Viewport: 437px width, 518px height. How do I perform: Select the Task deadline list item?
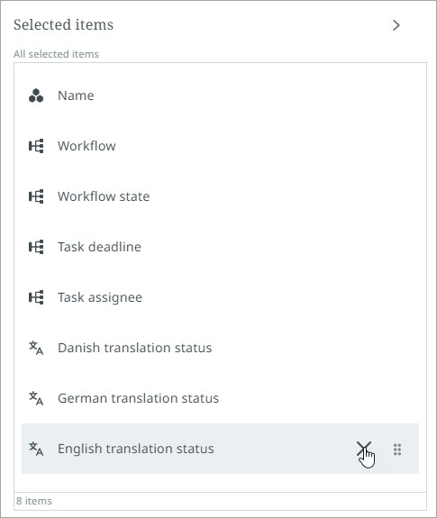tap(221, 247)
